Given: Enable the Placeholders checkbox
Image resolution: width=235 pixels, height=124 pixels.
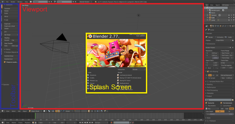Looking at the screenshot, I should coord(206,106).
